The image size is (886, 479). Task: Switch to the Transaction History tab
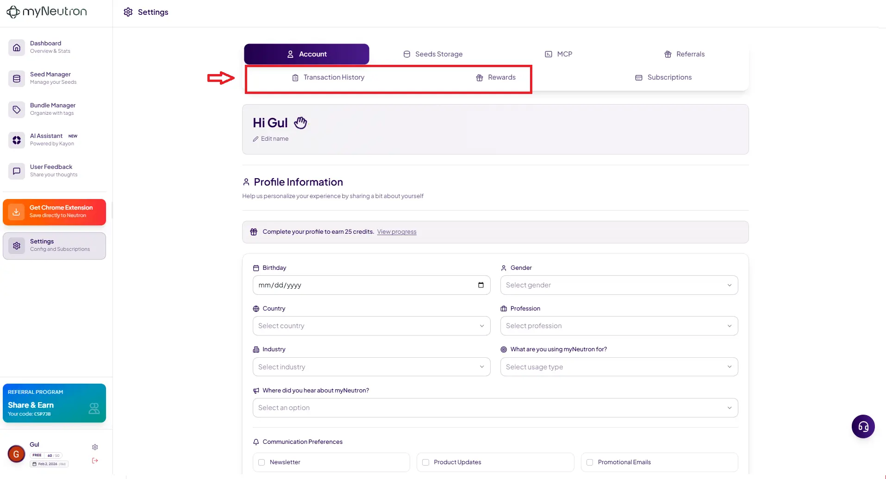[328, 77]
